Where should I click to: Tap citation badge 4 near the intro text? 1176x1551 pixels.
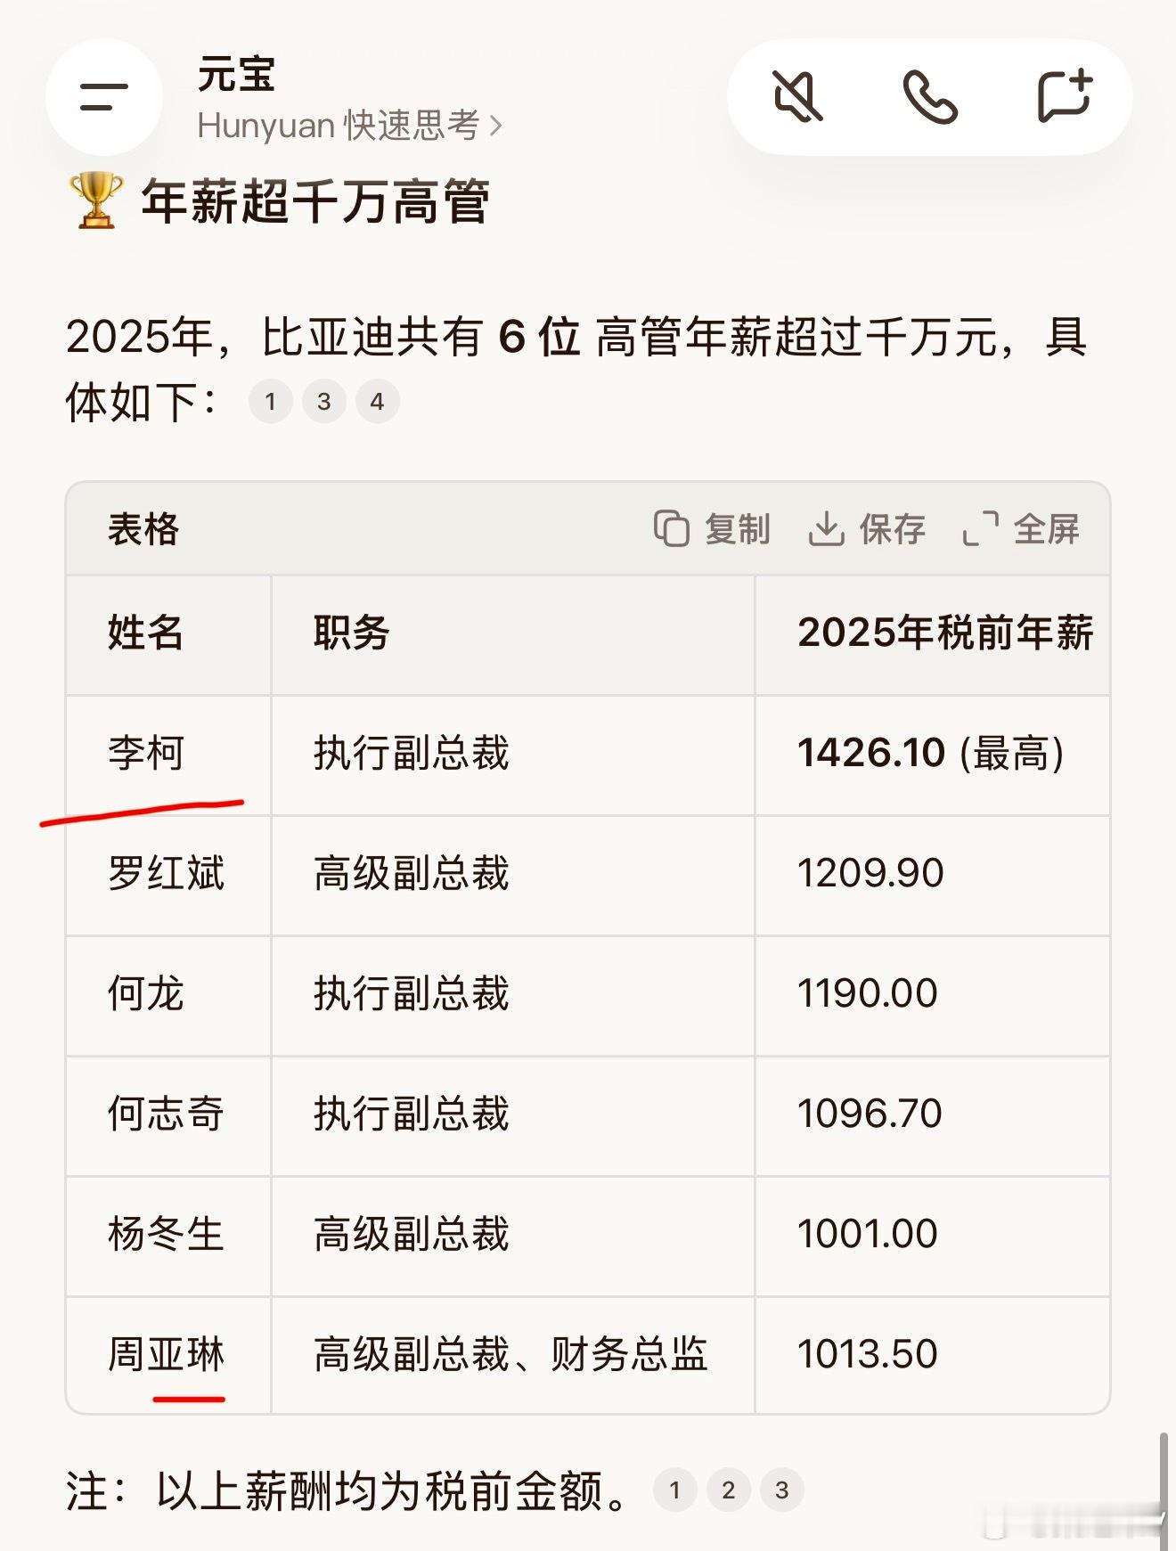pyautogui.click(x=377, y=402)
